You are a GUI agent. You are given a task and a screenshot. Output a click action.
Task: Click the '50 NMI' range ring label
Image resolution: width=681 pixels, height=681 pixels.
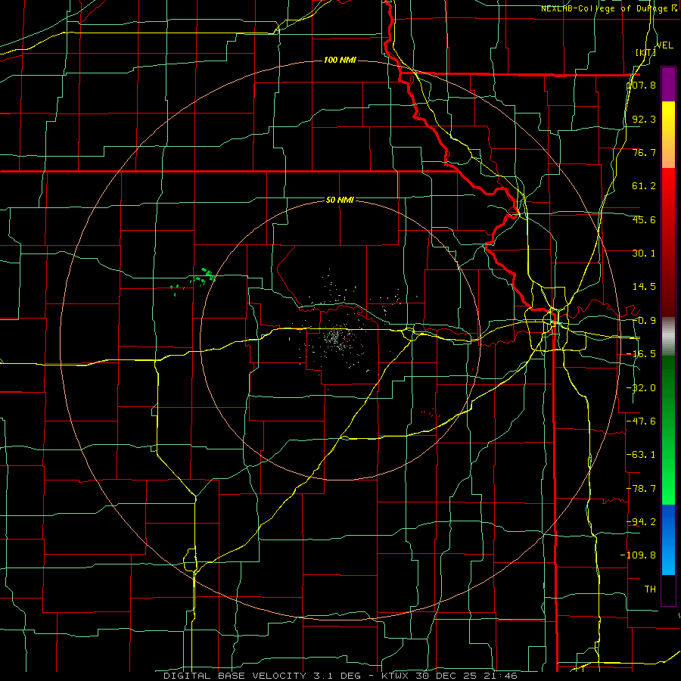(x=340, y=201)
